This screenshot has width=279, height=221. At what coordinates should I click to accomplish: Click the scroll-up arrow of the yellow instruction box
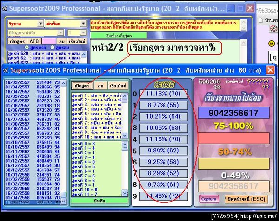tap(243, 22)
